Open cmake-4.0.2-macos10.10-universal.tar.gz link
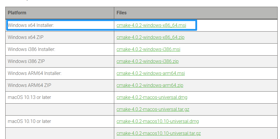Image resolution: width=280 pixels, height=139 pixels. 158,133
